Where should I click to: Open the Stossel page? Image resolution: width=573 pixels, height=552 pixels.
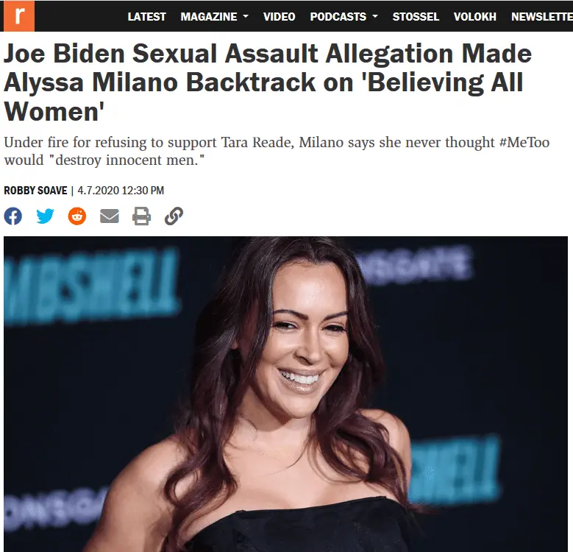pos(416,17)
